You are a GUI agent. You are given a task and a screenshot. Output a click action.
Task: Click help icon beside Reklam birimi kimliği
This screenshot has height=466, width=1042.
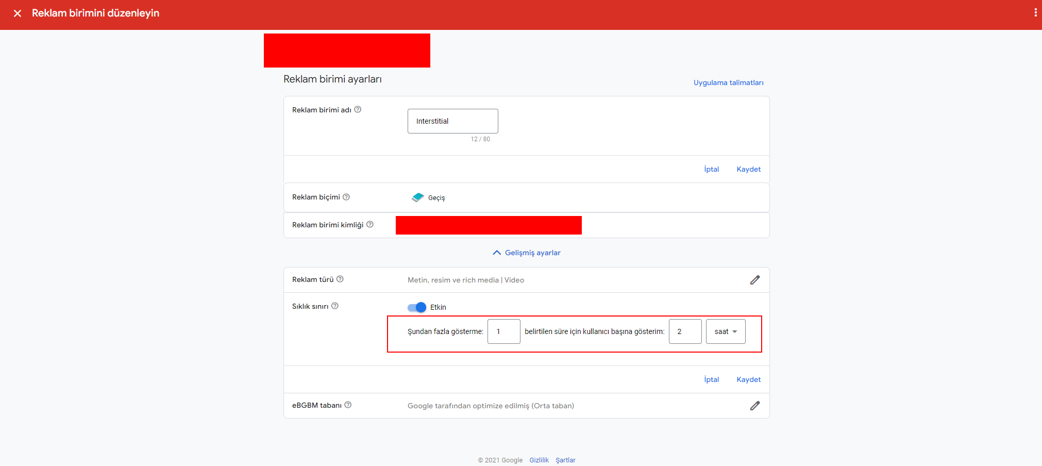point(370,224)
